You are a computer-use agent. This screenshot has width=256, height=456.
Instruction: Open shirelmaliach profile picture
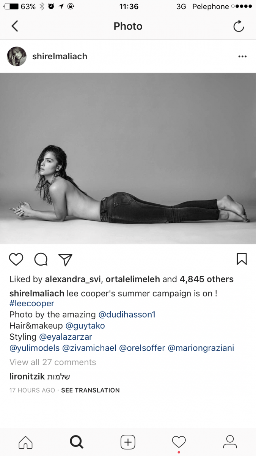click(x=17, y=57)
